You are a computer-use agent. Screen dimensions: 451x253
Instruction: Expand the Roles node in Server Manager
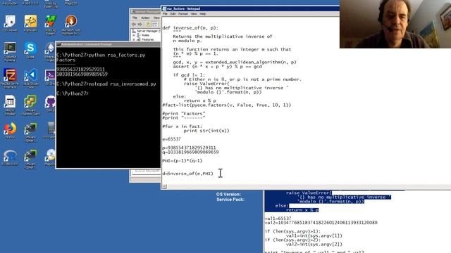134,35
